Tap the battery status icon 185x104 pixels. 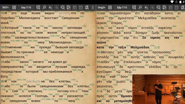click(x=180, y=2)
